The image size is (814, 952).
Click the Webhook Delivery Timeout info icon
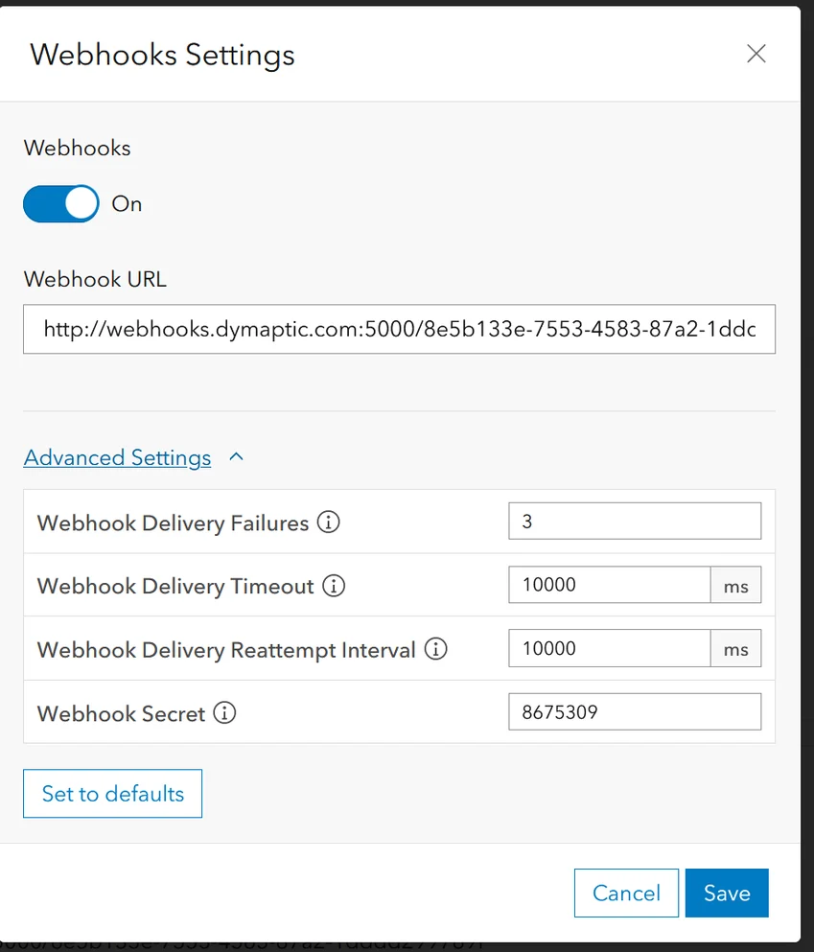(333, 585)
